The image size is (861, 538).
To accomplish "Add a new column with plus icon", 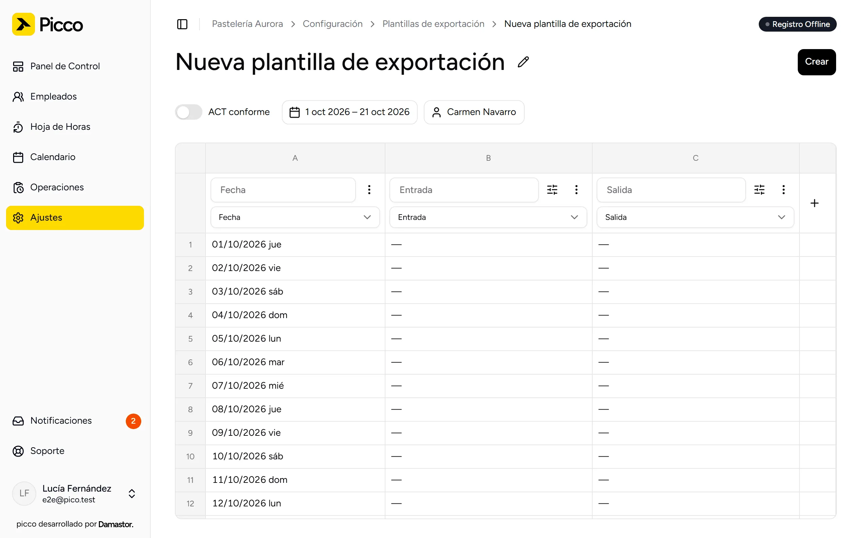I will [x=814, y=203].
